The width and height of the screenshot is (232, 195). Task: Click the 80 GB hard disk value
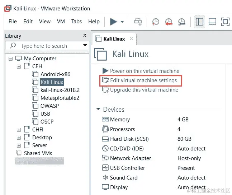[184, 139]
